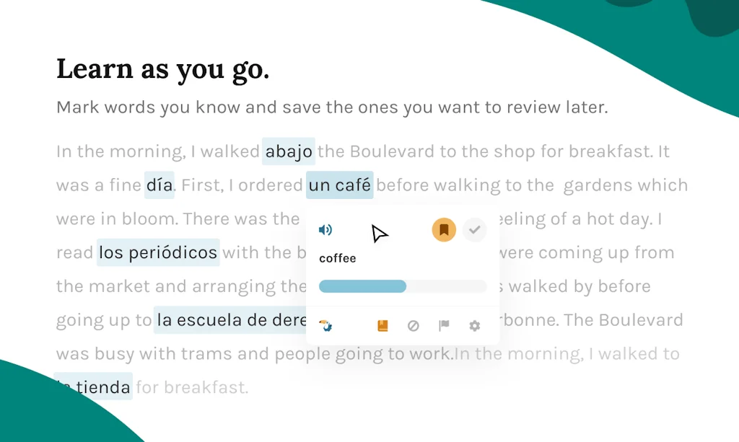Select the highlighted phrase "un café"

(339, 186)
